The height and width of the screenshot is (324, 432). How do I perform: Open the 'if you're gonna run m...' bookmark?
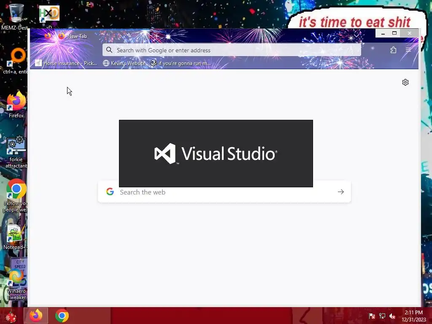click(x=181, y=63)
